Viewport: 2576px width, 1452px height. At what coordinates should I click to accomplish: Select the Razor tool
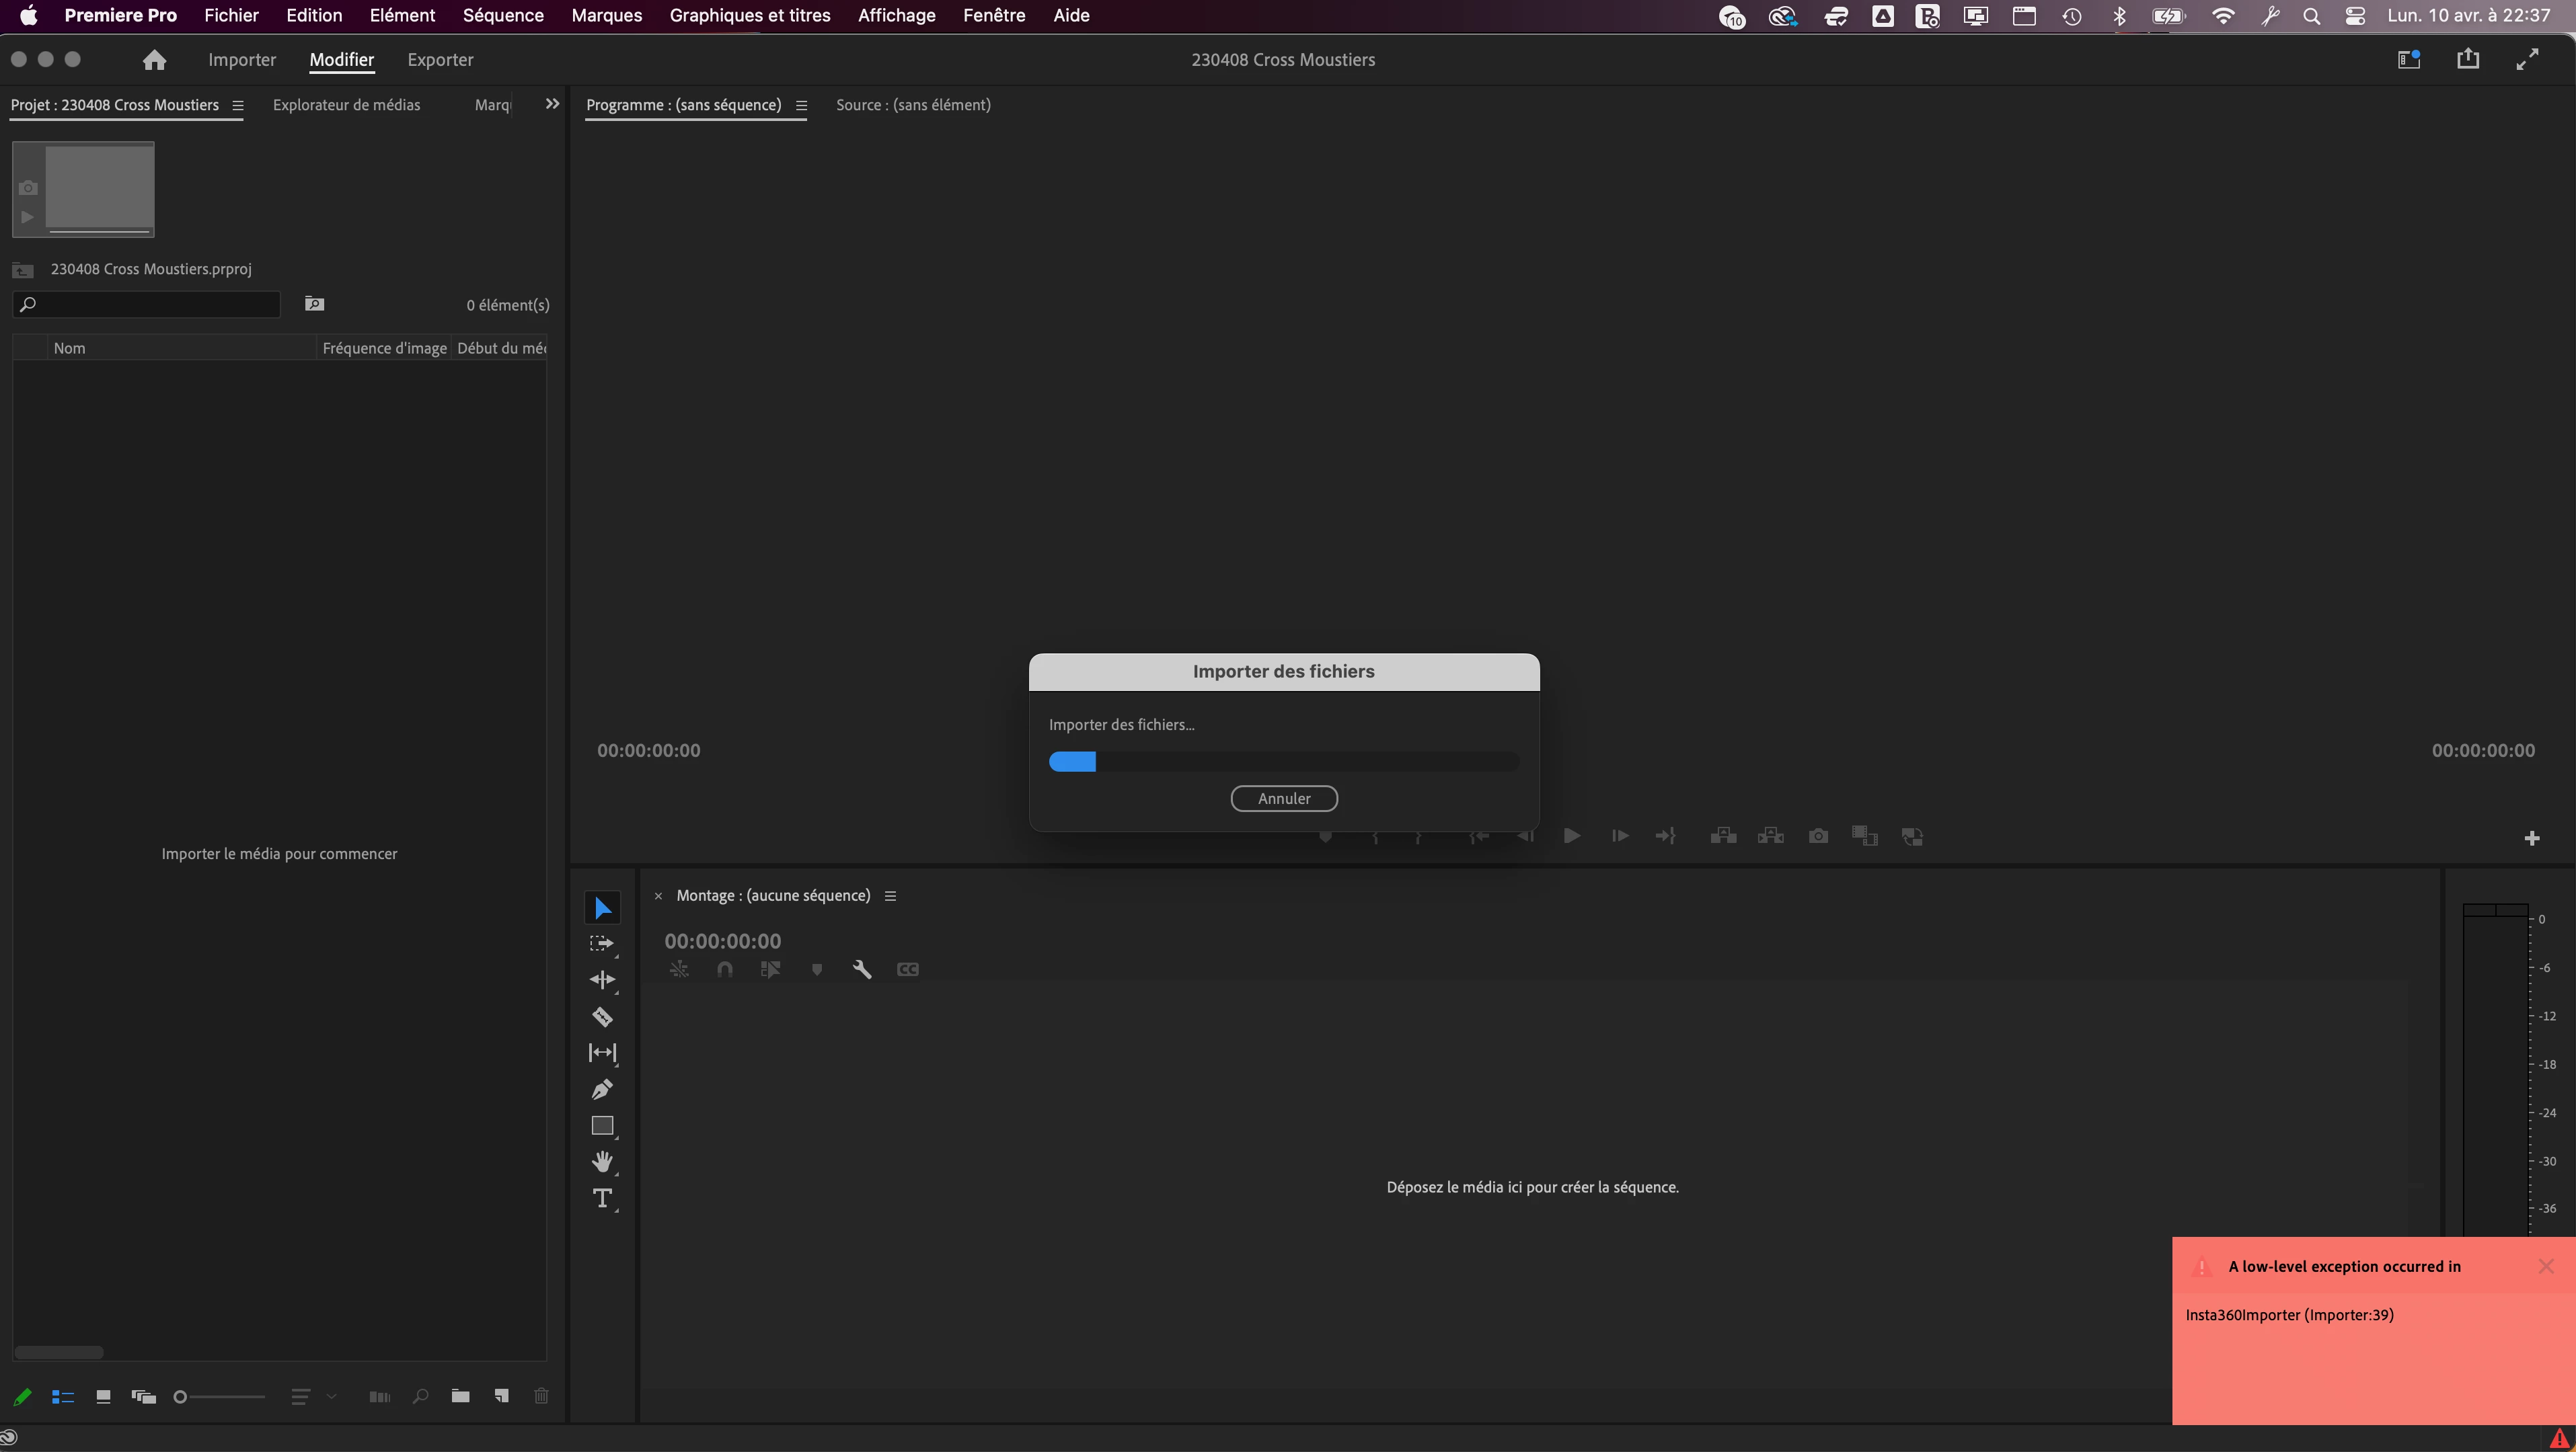pos(602,1017)
